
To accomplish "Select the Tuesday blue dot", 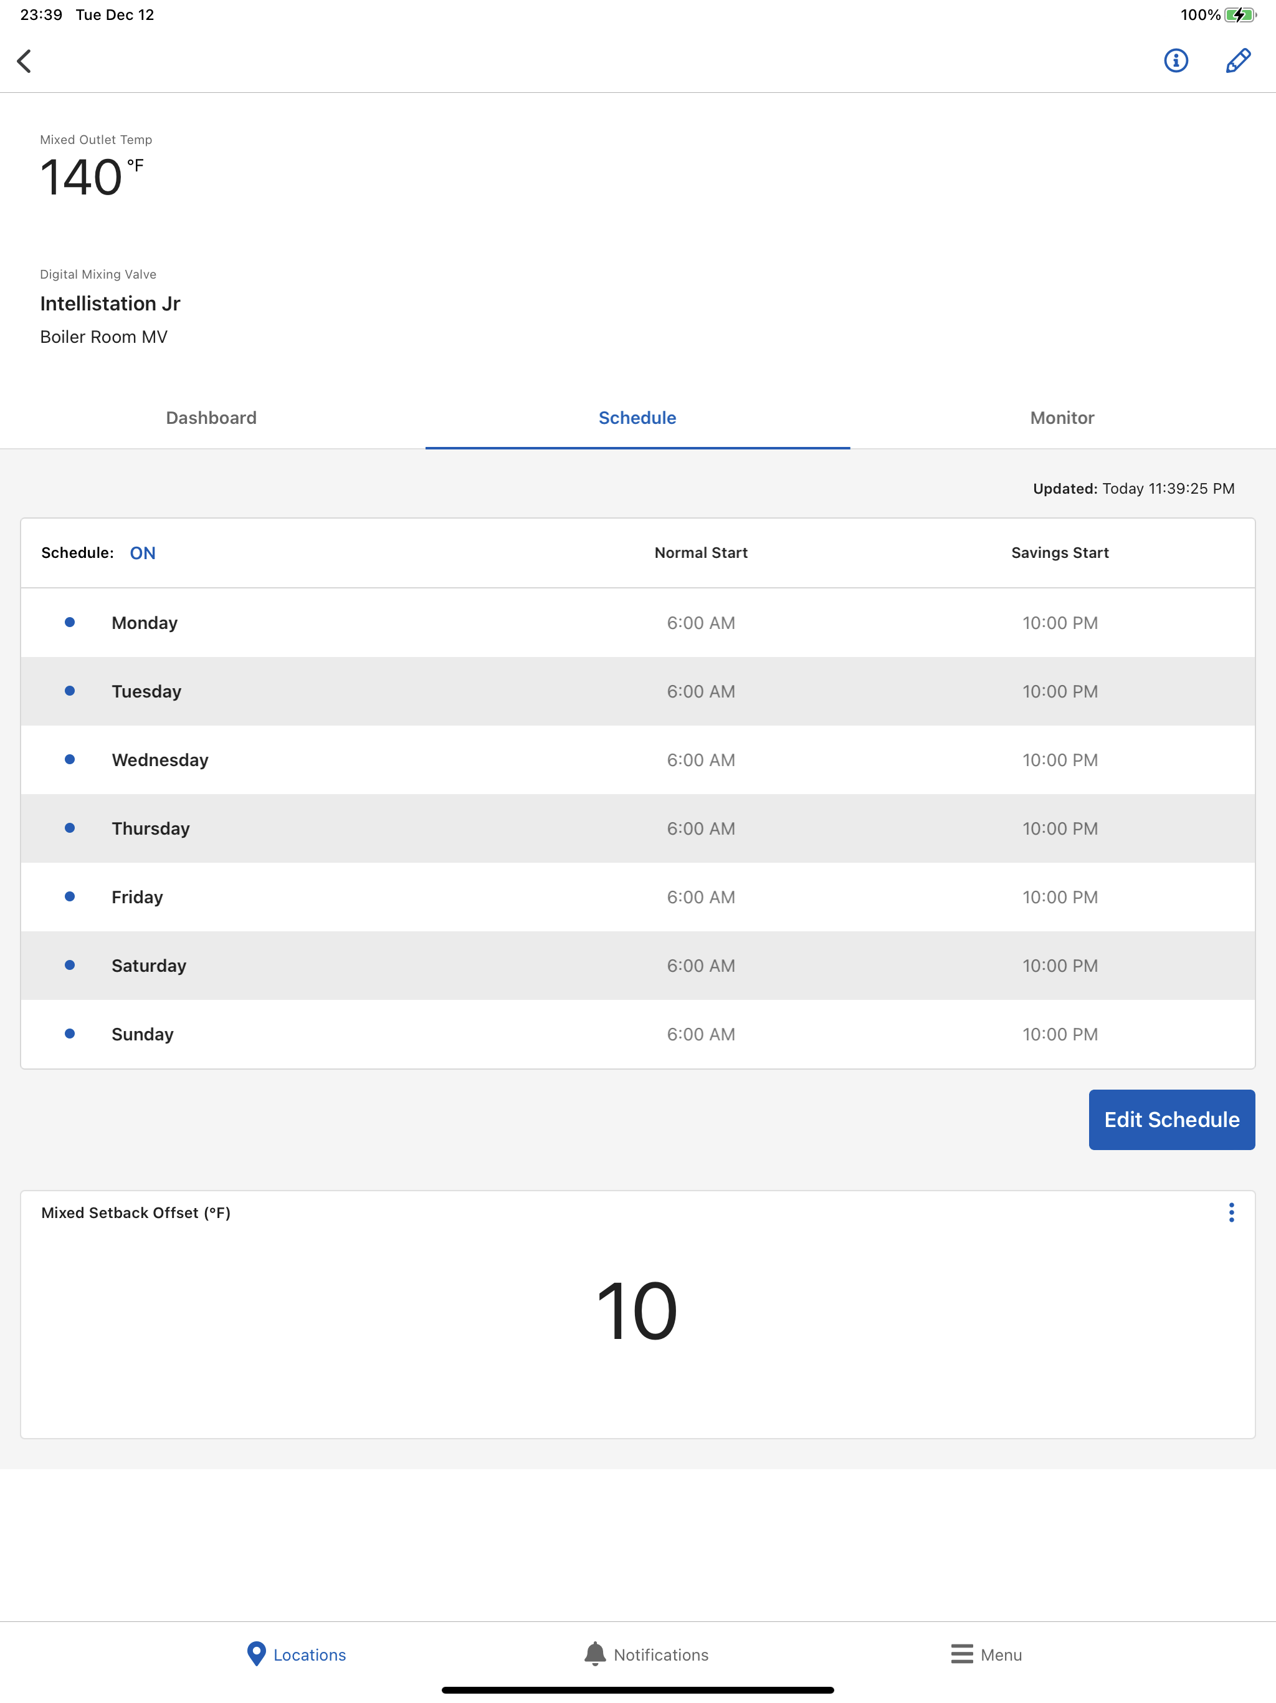I will coord(69,691).
